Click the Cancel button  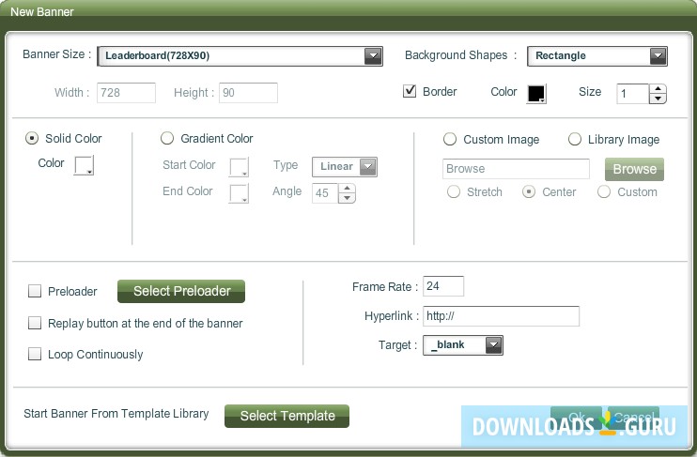pos(633,418)
